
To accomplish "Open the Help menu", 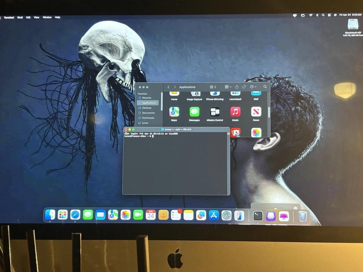I will pyautogui.click(x=57, y=18).
